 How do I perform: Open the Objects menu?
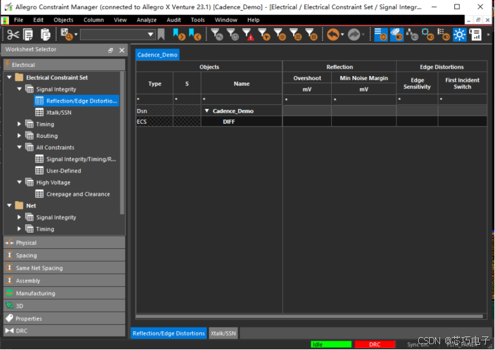tap(63, 20)
